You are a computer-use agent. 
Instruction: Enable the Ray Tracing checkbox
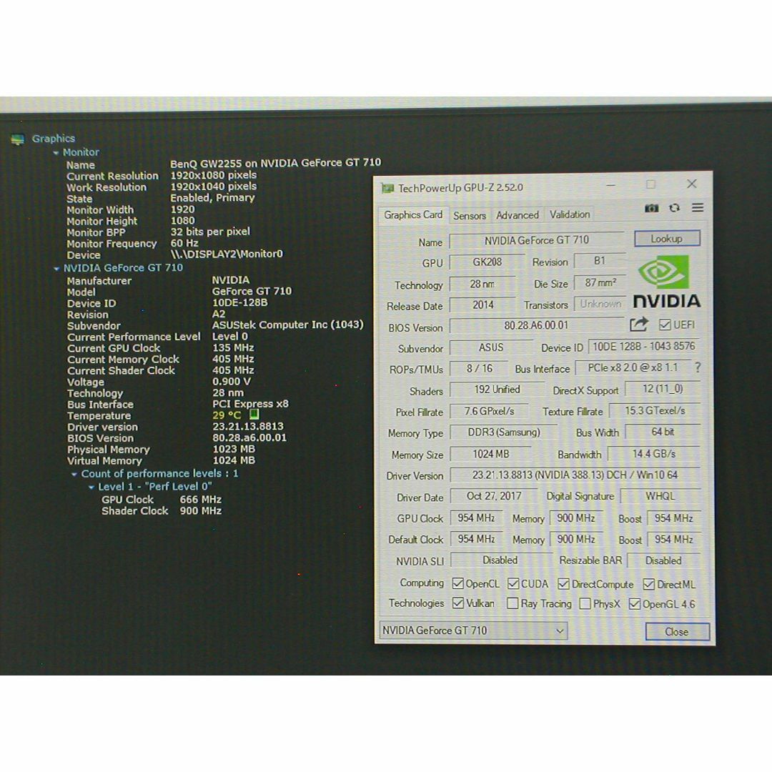pos(513,603)
